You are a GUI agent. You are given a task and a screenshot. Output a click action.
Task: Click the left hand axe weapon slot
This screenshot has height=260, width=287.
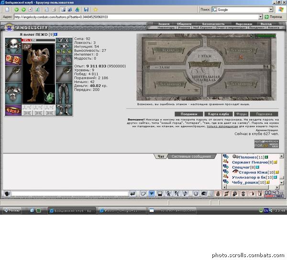[x=13, y=74]
